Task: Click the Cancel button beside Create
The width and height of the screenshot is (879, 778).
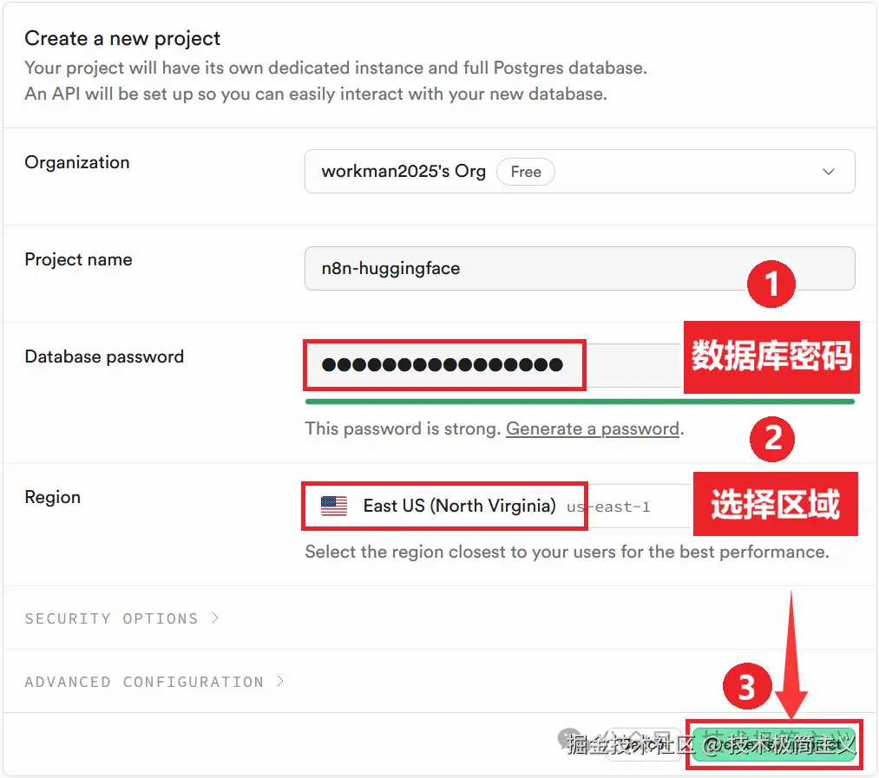Action: click(643, 744)
